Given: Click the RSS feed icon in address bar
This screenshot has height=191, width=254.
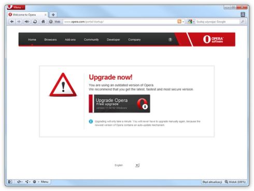Looking at the screenshot, I should click(179, 22).
